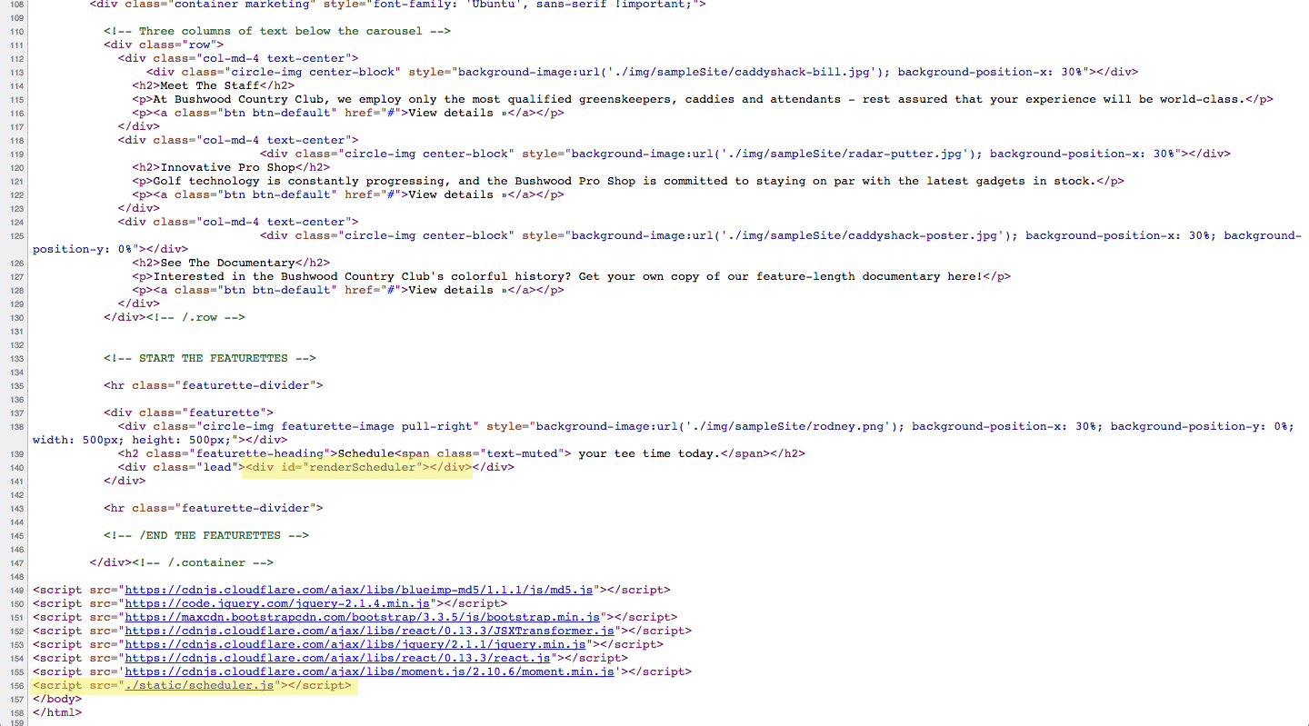Open the bootstrap.min.js CDN link
Viewport: 1309px width, 726px height.
coord(363,617)
